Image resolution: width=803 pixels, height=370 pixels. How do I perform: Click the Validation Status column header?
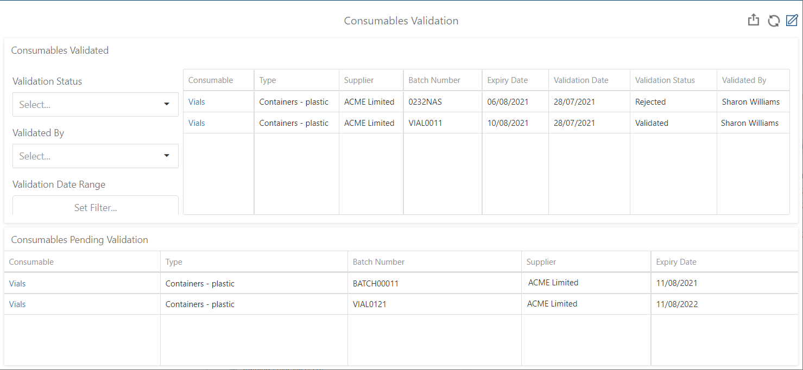(x=665, y=80)
